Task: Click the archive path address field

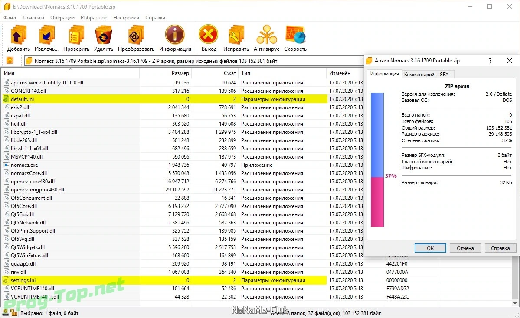Action: pyautogui.click(x=194, y=61)
